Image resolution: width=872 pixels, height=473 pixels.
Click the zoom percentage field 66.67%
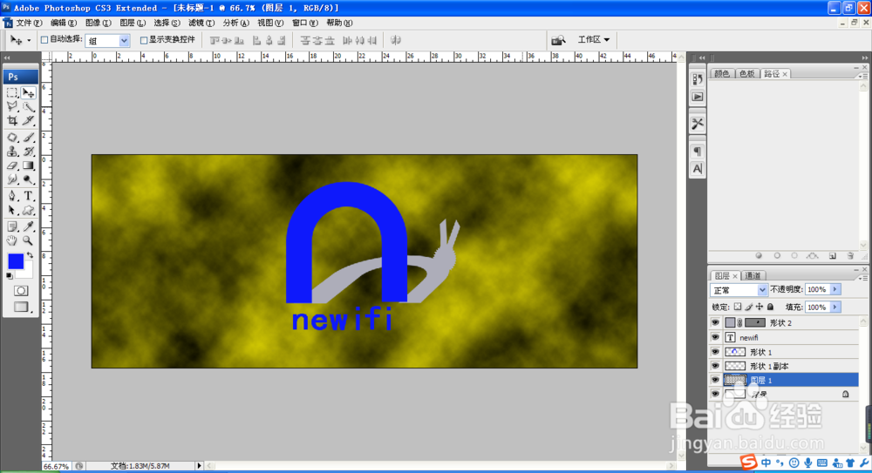pyautogui.click(x=56, y=466)
